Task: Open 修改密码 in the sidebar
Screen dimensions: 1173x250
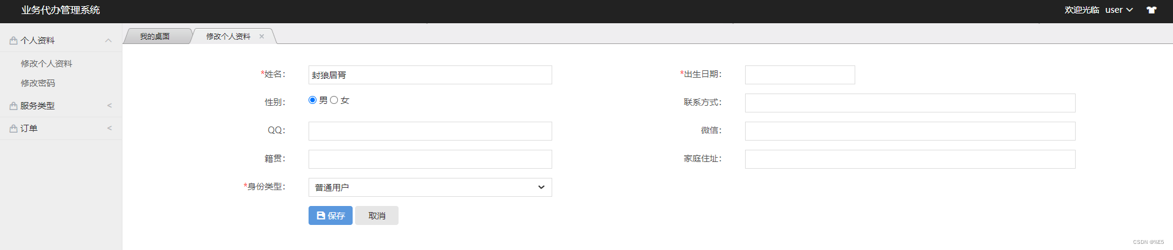Action: click(x=38, y=83)
